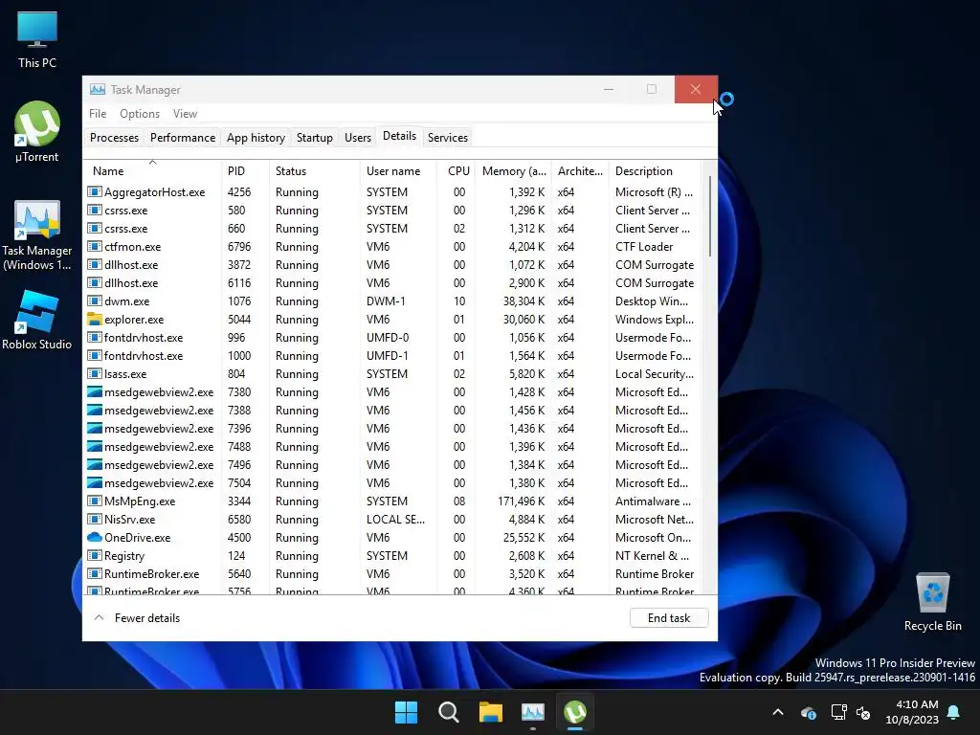Open the Recycle Bin icon
Viewport: 980px width, 735px height.
click(x=932, y=602)
